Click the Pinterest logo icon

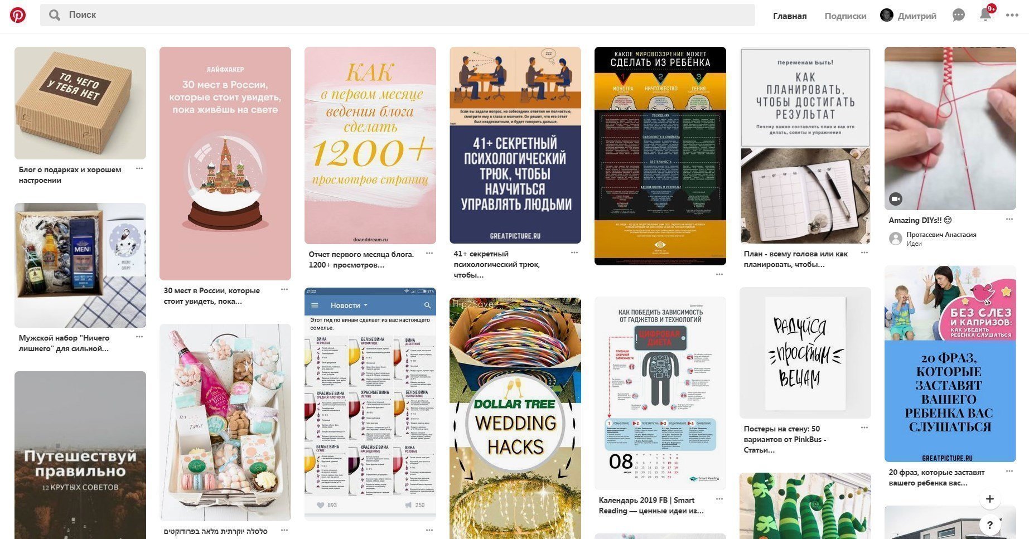click(x=18, y=15)
